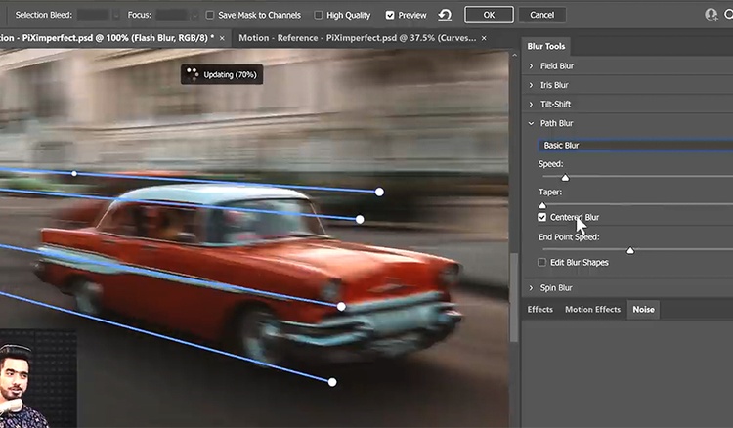
Task: Switch to the Motion Effects tab
Action: pyautogui.click(x=592, y=310)
